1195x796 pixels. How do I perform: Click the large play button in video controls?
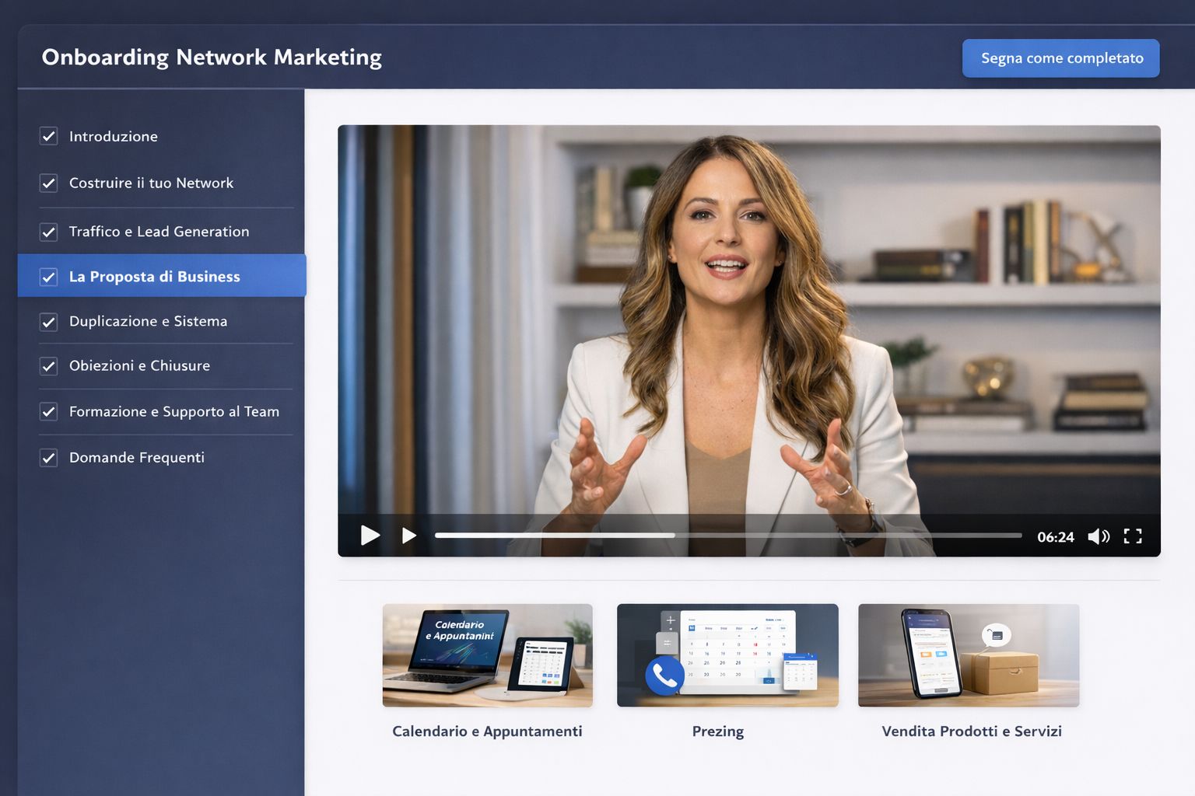pyautogui.click(x=370, y=536)
